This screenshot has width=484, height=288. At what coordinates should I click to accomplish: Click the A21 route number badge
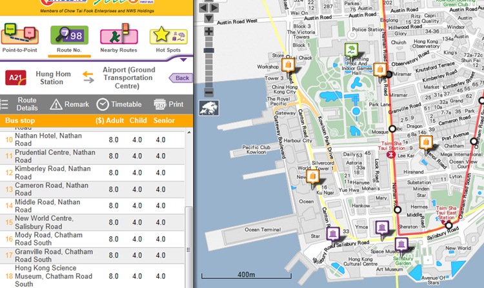pyautogui.click(x=15, y=77)
